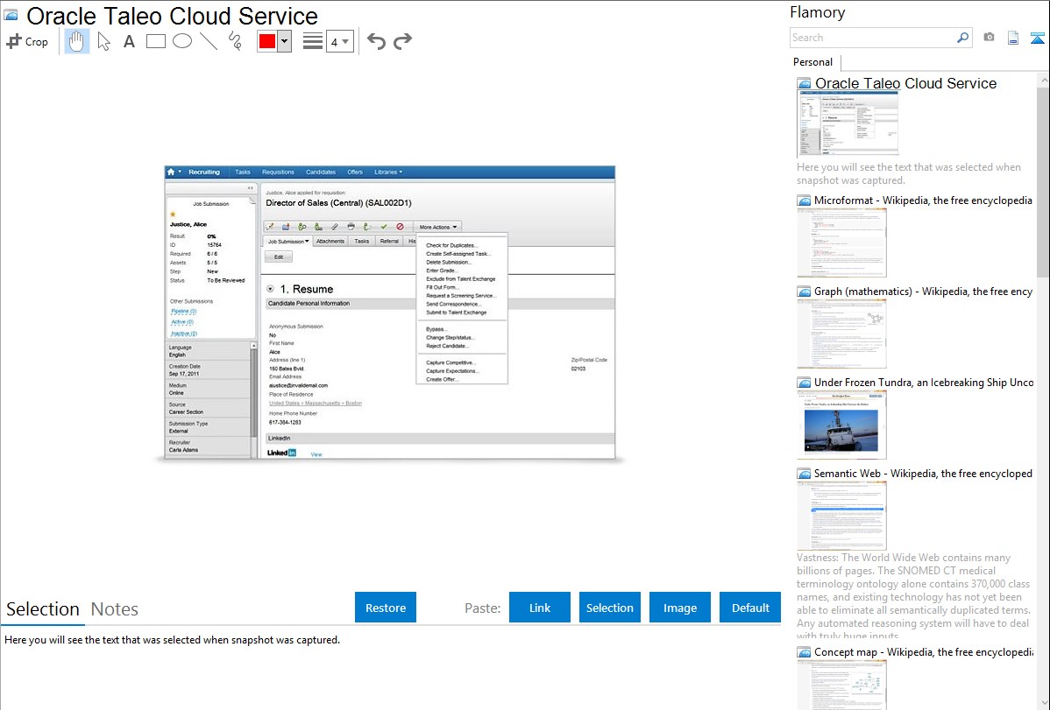Screen dimensions: 1050x710
Task: Click the blue triangle icon in Flamory header
Action: tap(1037, 38)
